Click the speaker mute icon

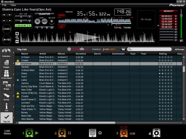pyautogui.click(x=181, y=41)
